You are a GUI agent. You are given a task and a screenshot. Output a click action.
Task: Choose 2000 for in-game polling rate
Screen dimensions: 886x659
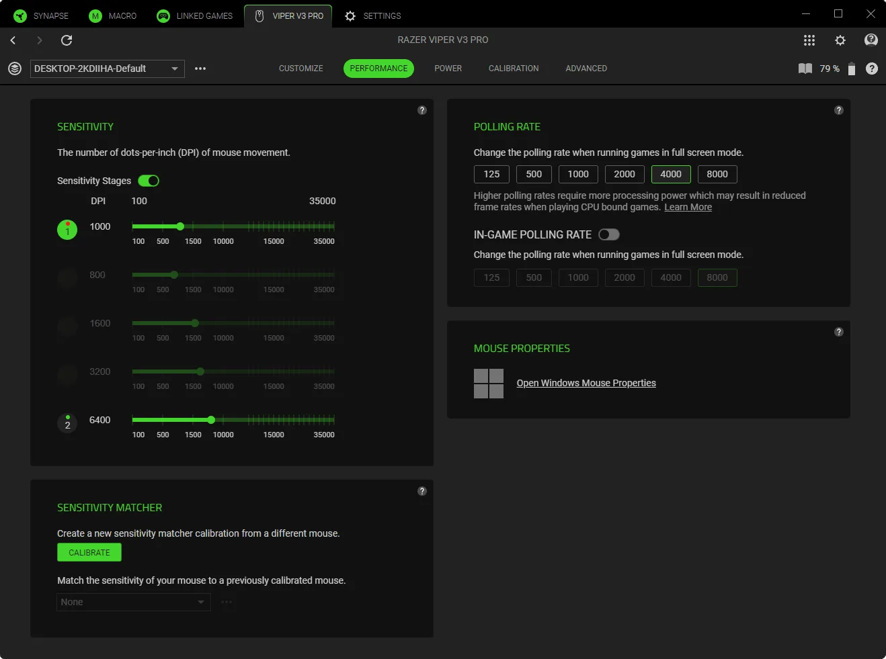pyautogui.click(x=625, y=277)
